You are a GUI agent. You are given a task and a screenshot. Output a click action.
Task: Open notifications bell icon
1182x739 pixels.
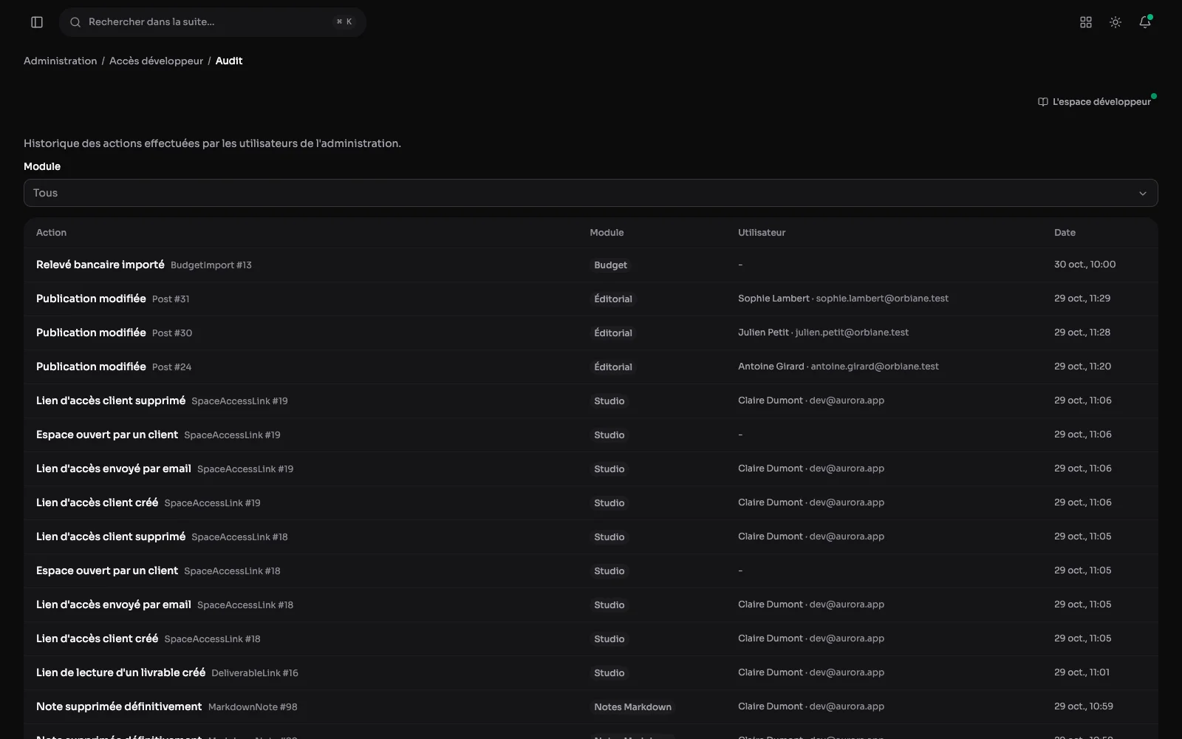[x=1145, y=22]
